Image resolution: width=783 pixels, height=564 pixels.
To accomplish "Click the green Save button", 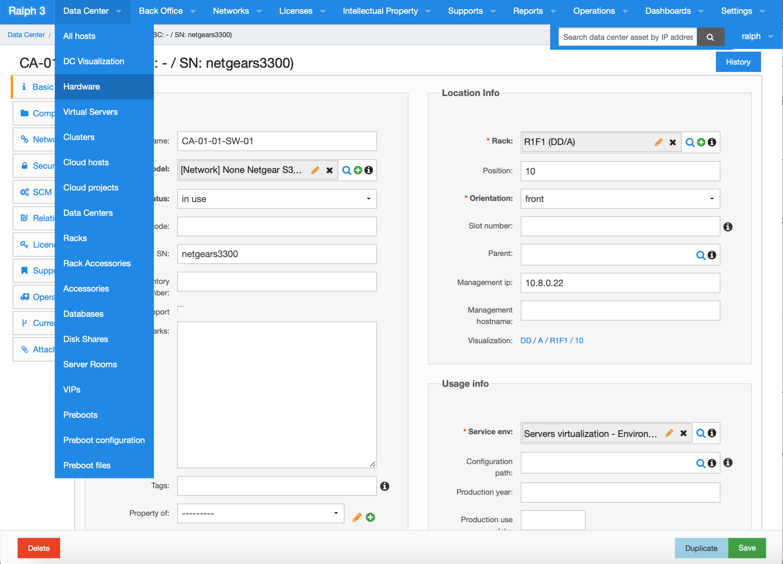I will coord(747,548).
